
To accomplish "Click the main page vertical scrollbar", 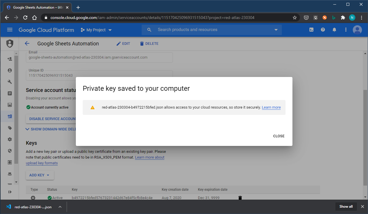I will pos(365,138).
